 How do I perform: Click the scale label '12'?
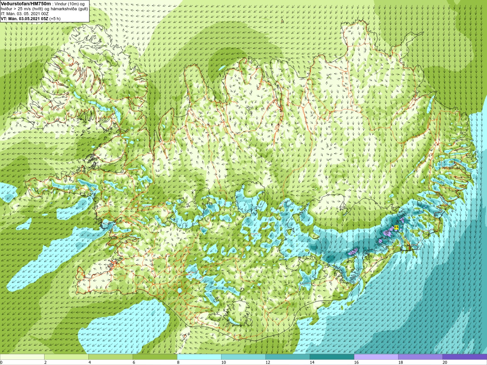click(267, 362)
